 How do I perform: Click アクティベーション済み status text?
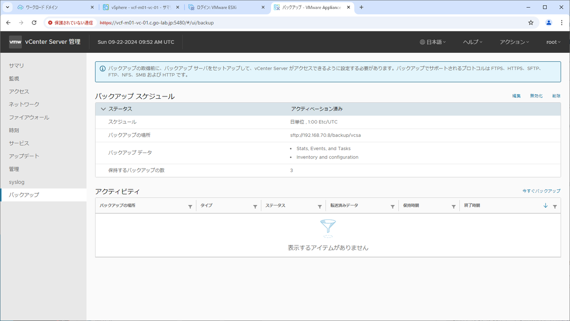(x=317, y=109)
